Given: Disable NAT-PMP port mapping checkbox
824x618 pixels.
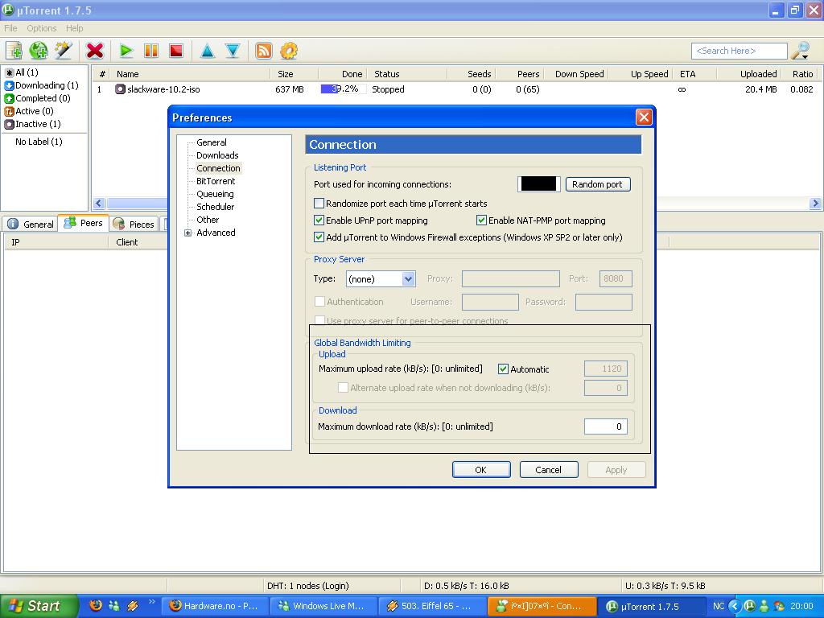Looking at the screenshot, I should 481,220.
